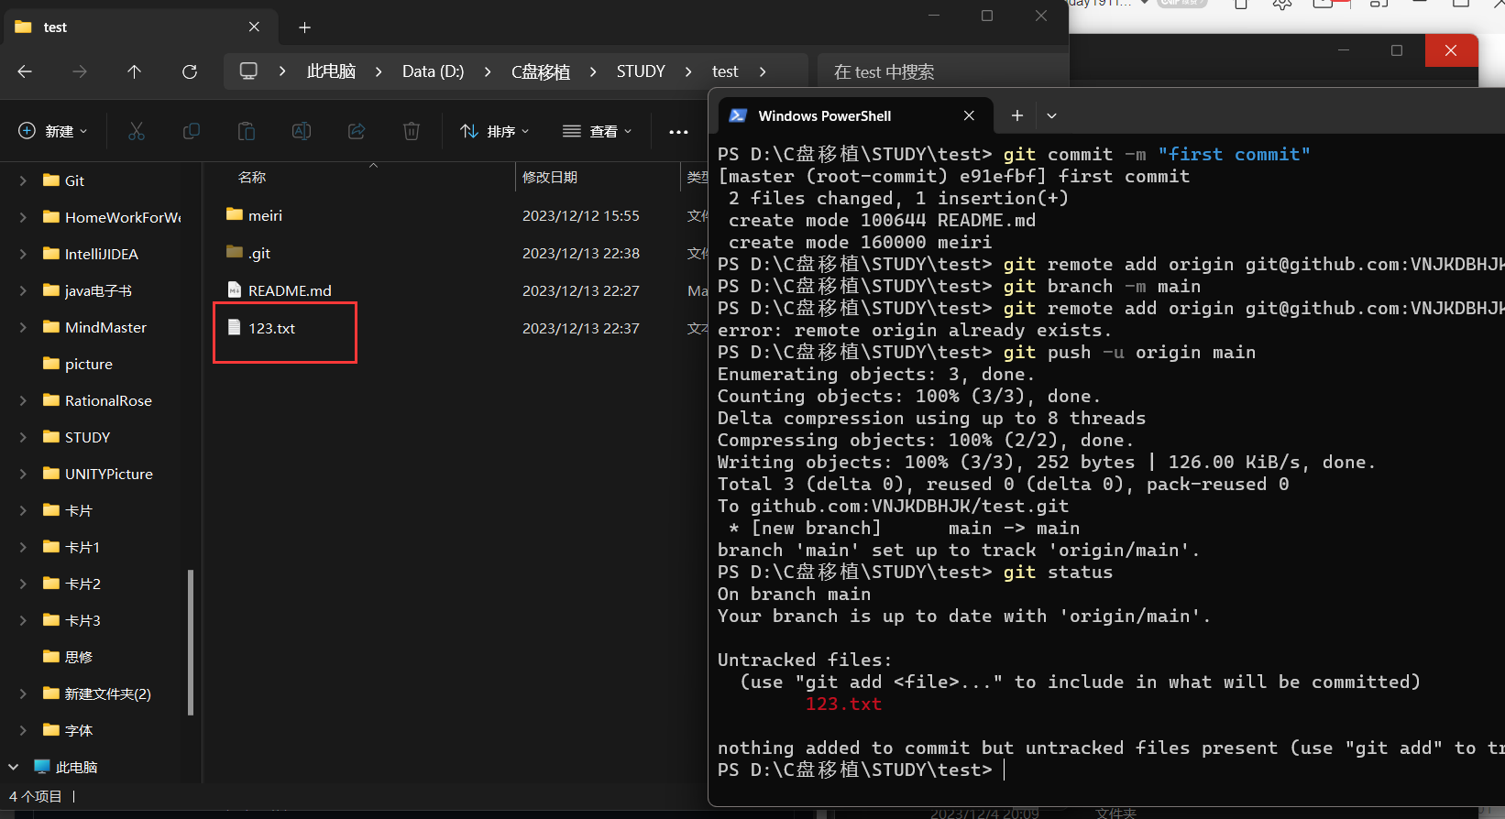Click 此电脑 in the address breadcrumb

click(x=331, y=71)
